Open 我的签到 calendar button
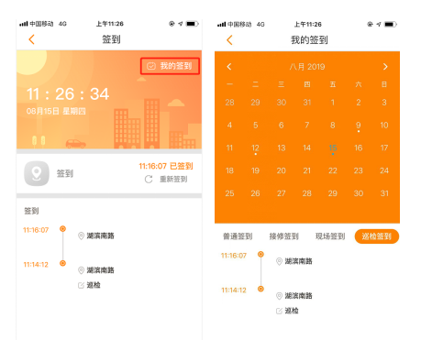This screenshot has height=340, width=432. [170, 66]
